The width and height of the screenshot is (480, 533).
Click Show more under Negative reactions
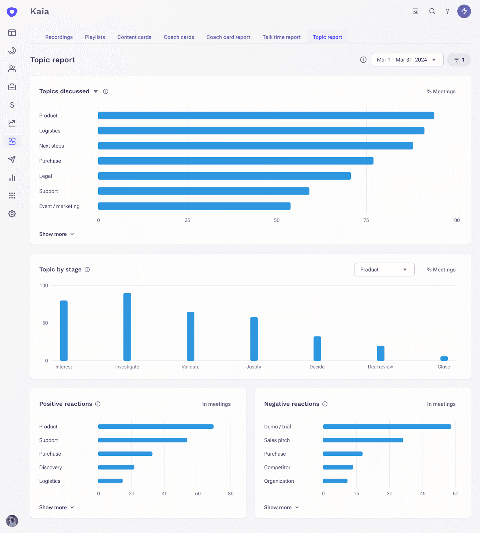pos(281,507)
